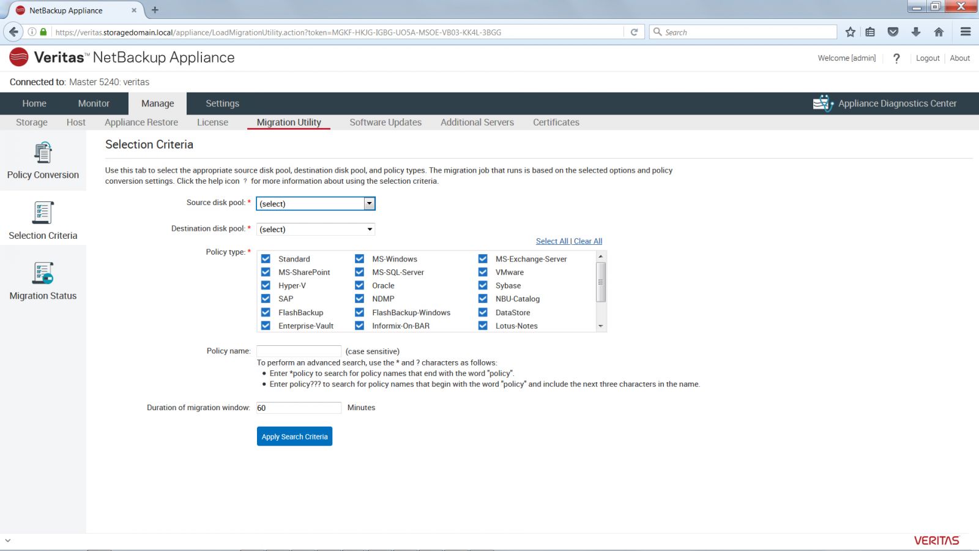Open Software Updates submenu tab
The height and width of the screenshot is (551, 979).
[x=385, y=122]
